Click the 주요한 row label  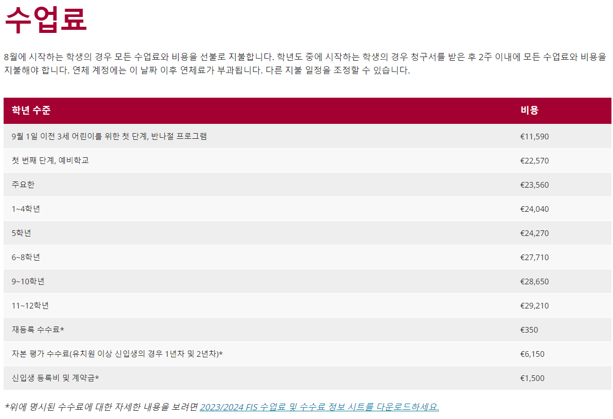(23, 185)
